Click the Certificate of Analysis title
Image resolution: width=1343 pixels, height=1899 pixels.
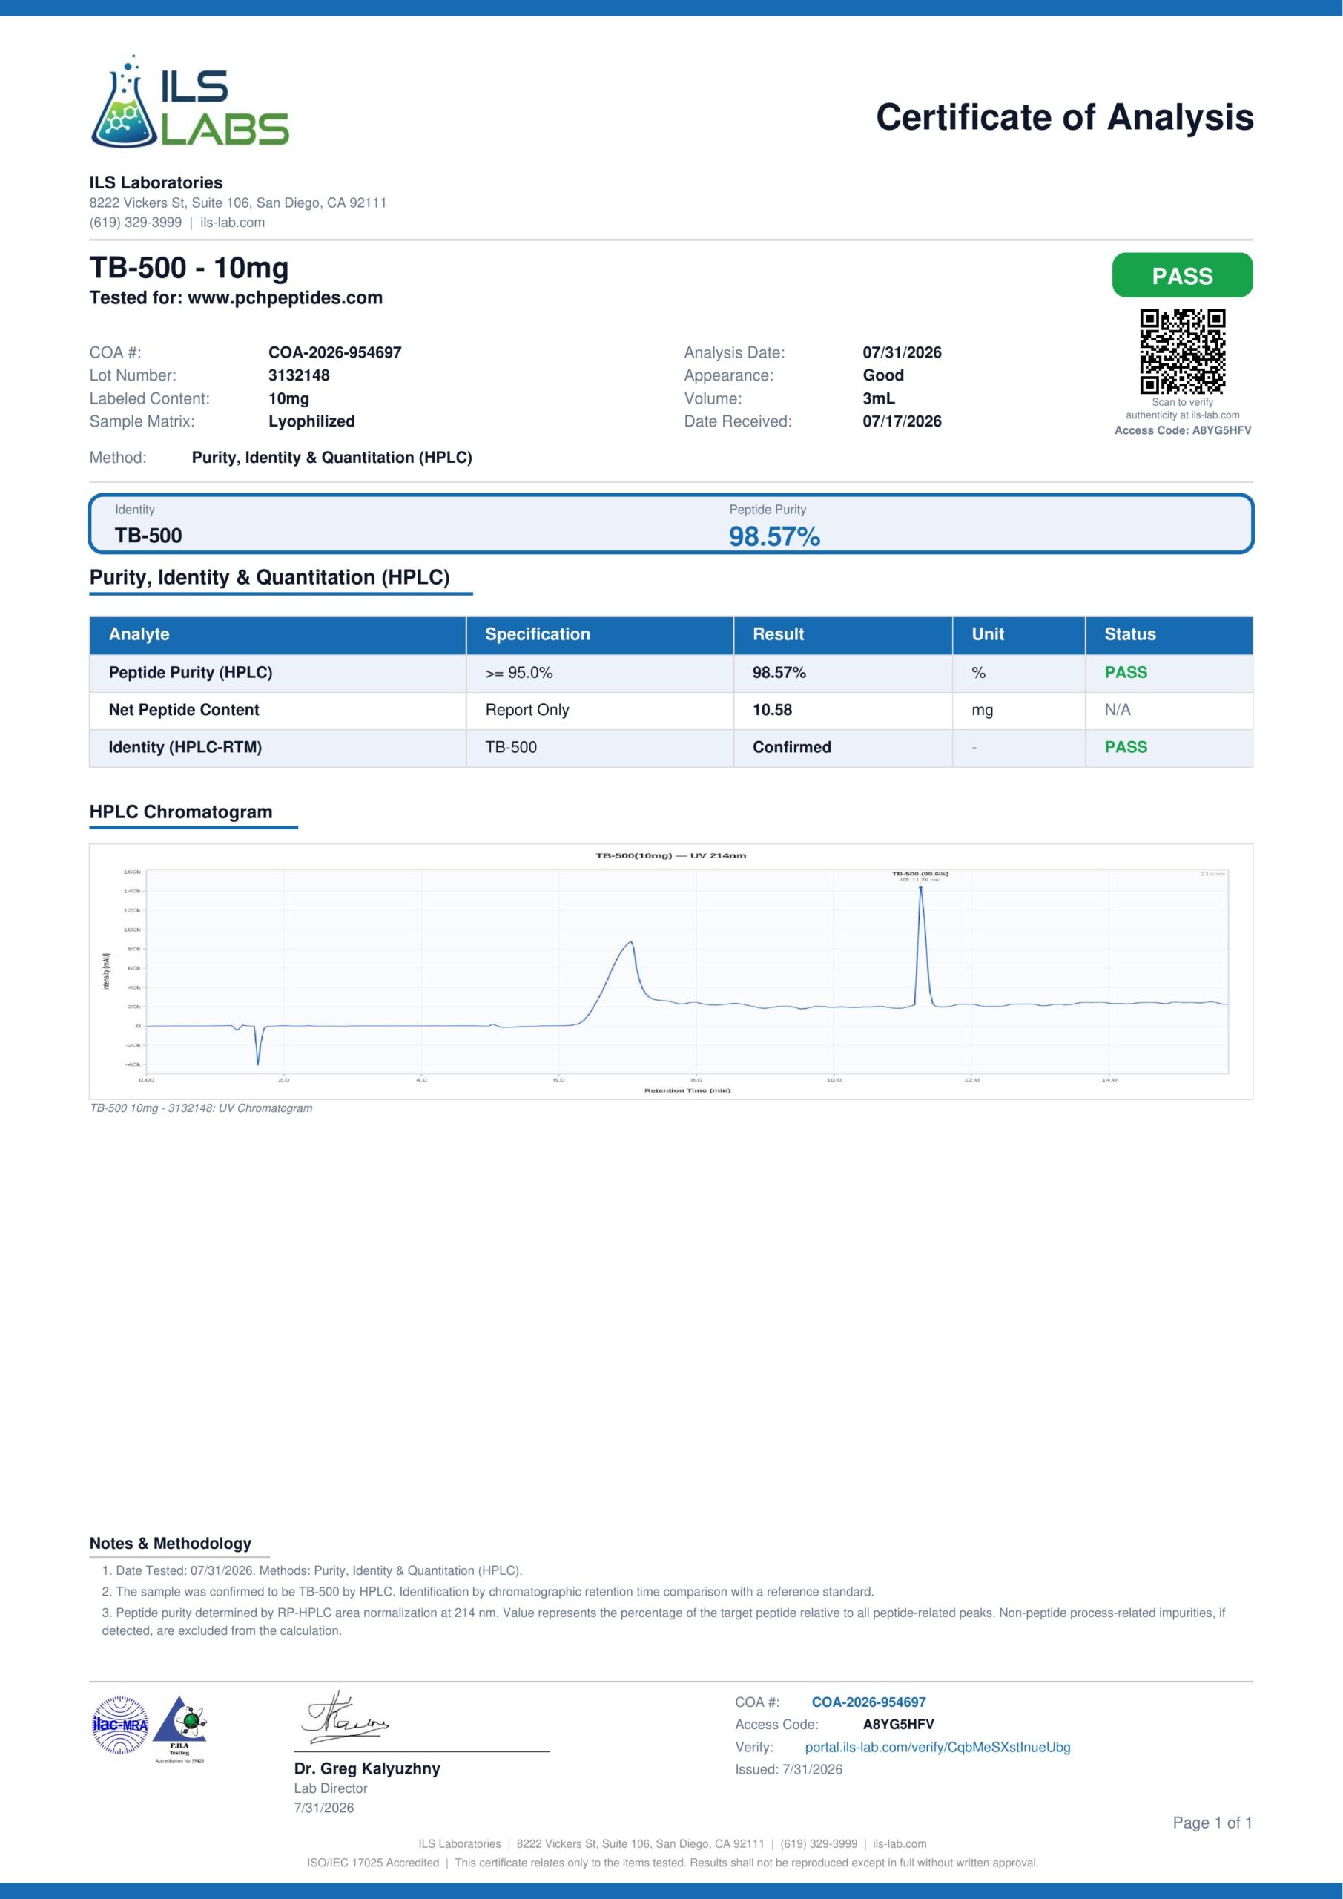1064,117
